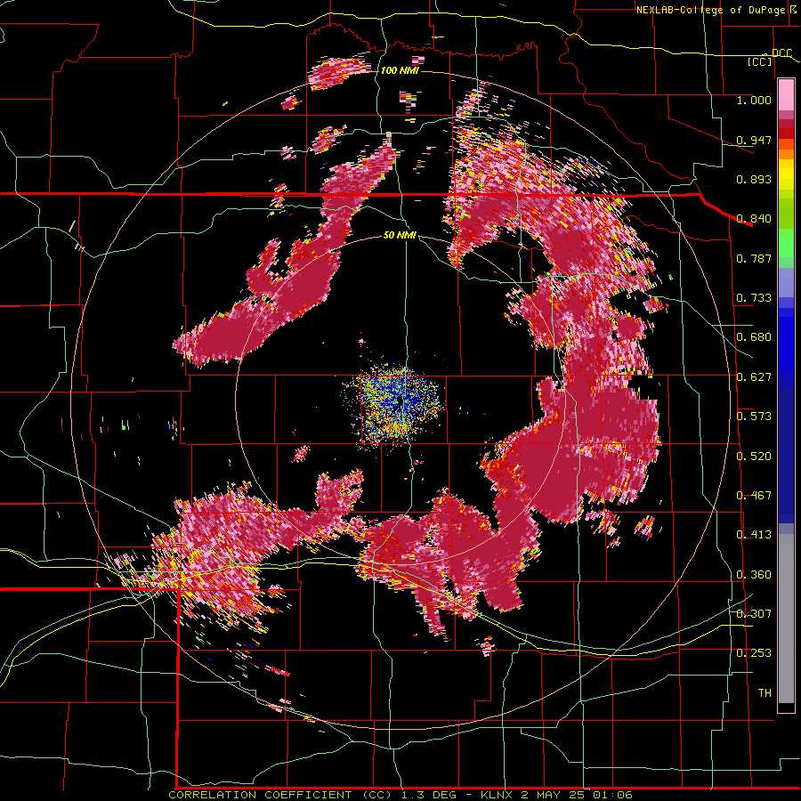Click the pink top segment of the color bar
Image resolution: width=801 pixels, height=801 pixels.
786,95
